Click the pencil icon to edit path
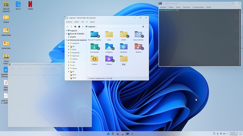Screen dimensions: 243x136 pos(143,27)
